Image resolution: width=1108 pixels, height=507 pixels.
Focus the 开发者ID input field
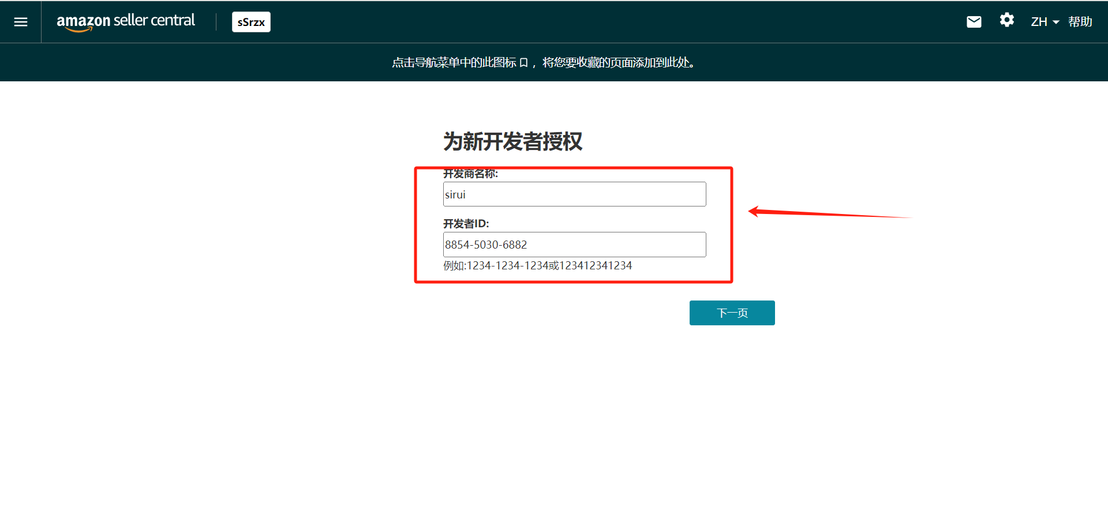tap(574, 245)
